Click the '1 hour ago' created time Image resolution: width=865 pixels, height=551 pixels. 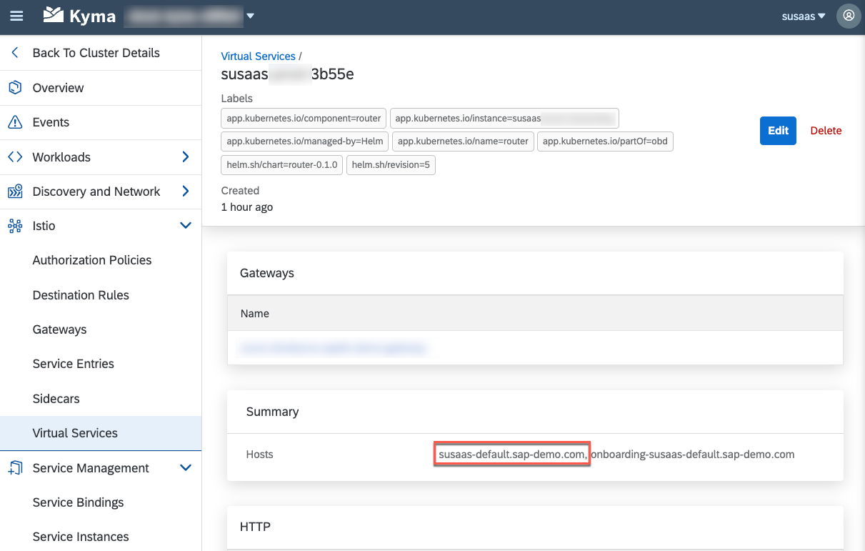(246, 207)
